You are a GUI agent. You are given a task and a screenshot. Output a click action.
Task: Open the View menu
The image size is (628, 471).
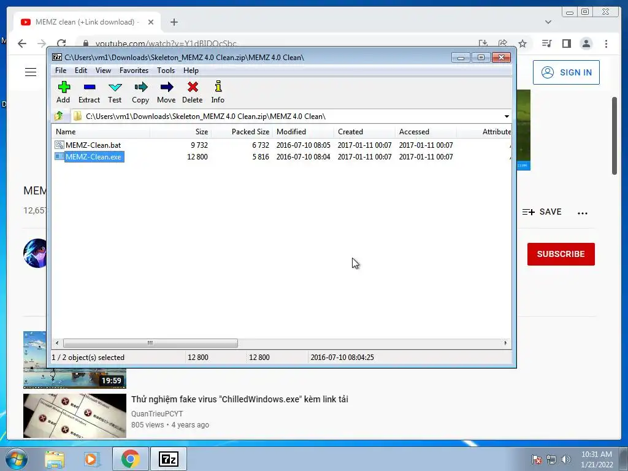coord(103,71)
